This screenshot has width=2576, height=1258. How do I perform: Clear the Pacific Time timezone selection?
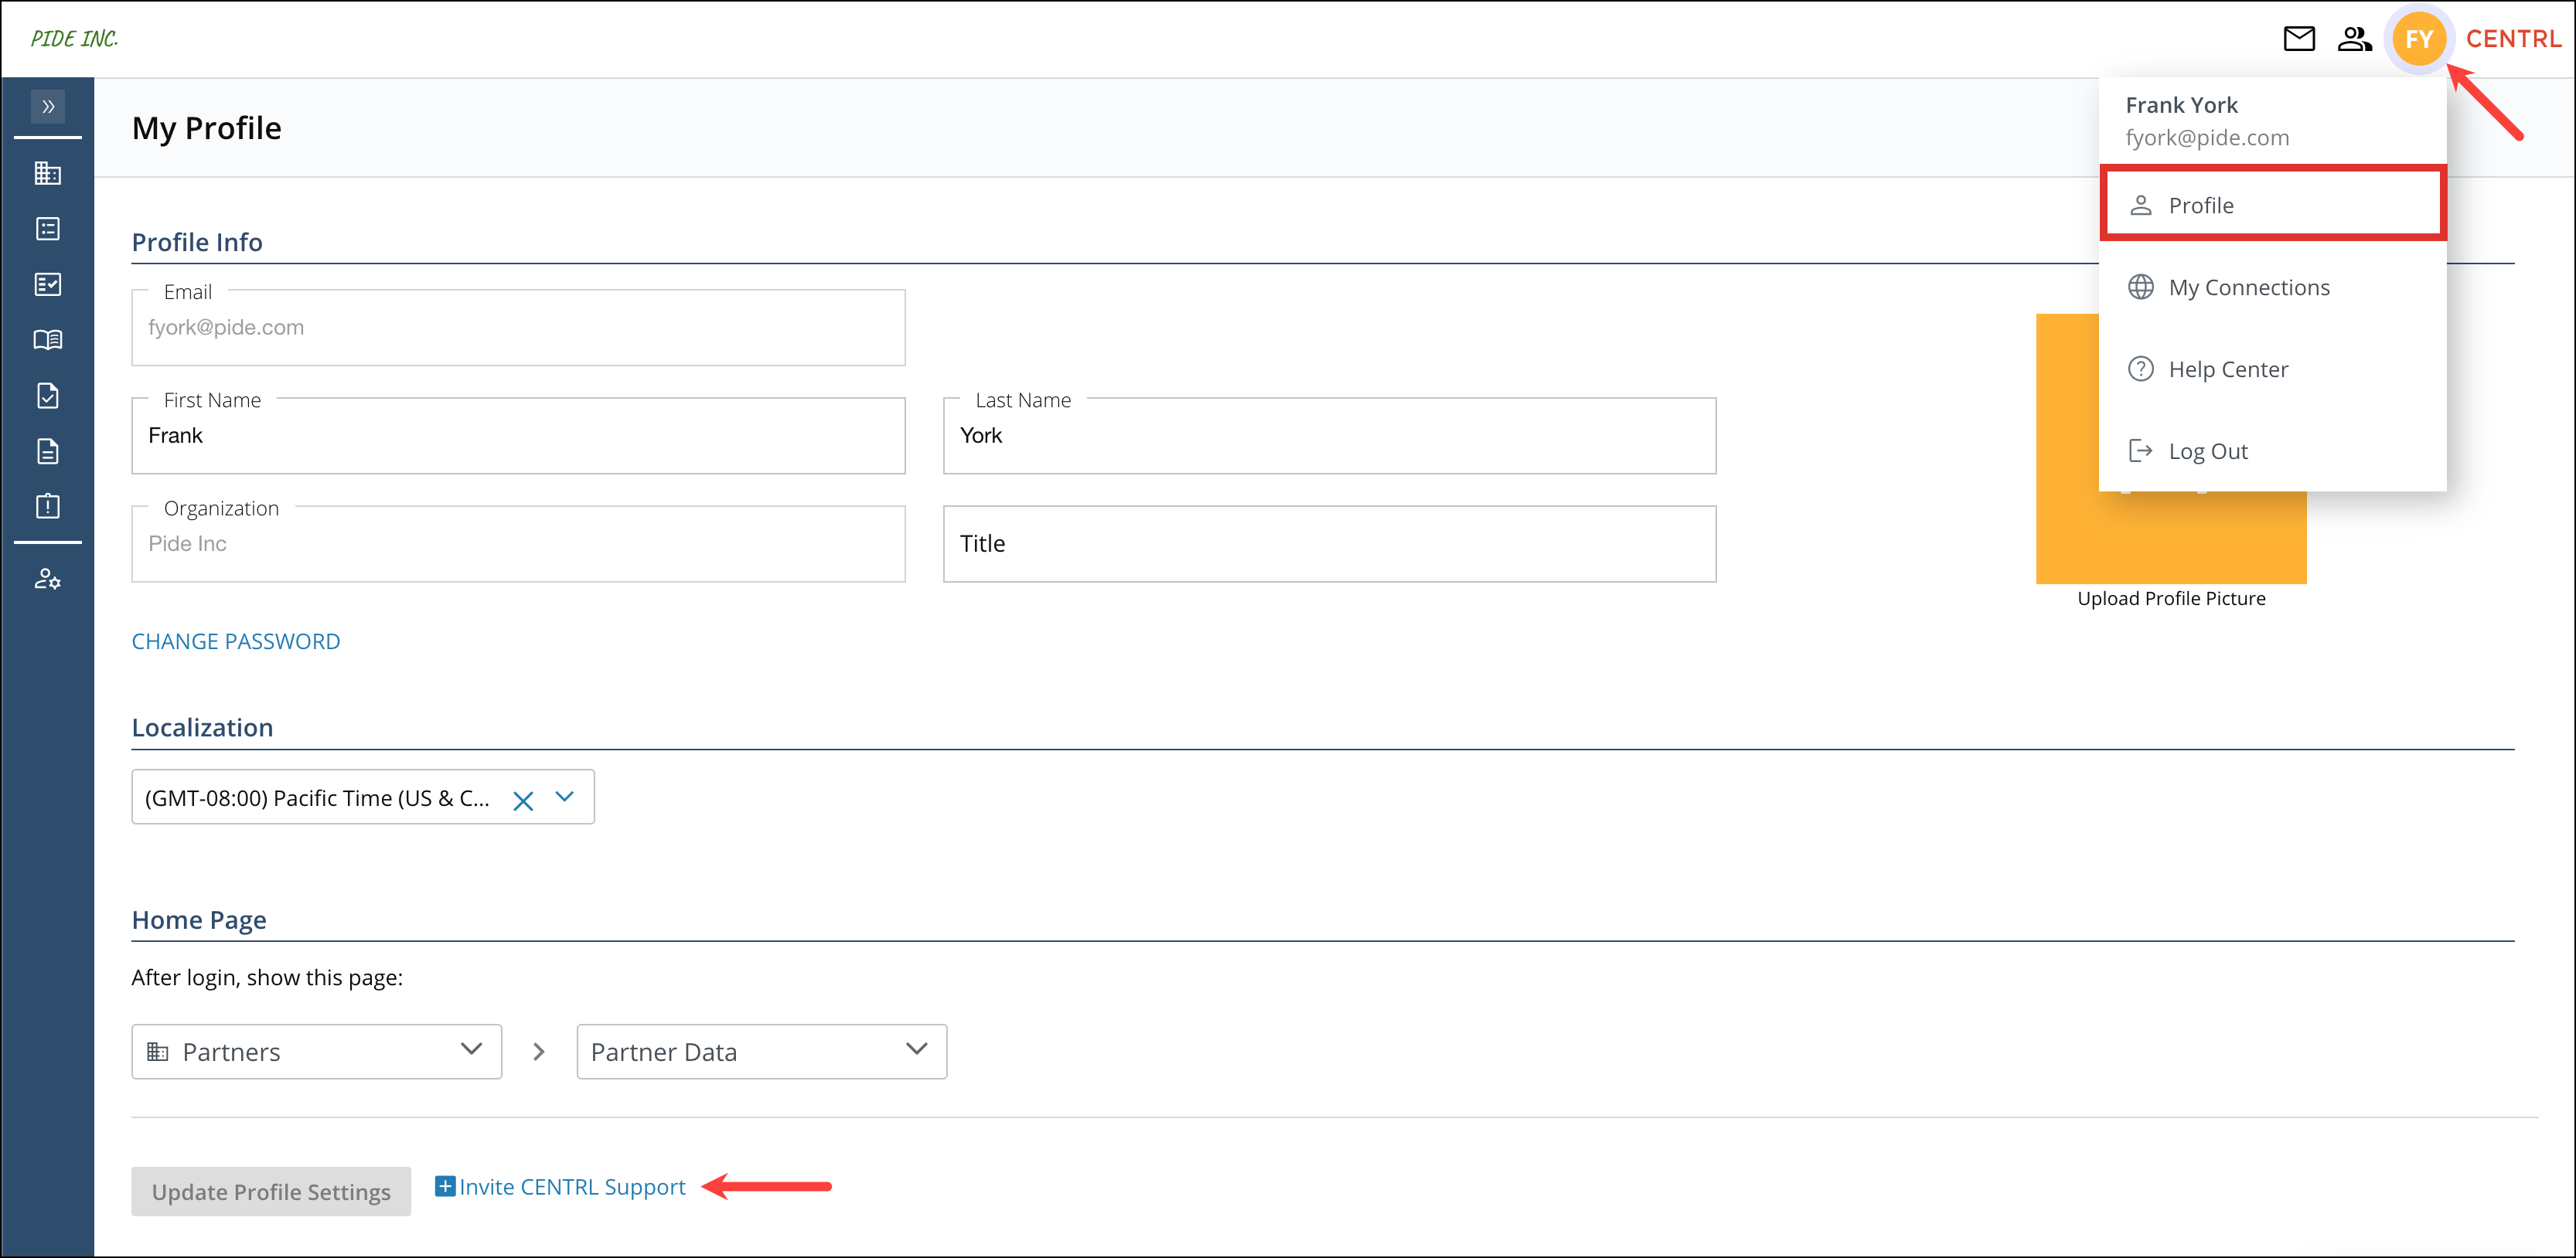(x=523, y=801)
